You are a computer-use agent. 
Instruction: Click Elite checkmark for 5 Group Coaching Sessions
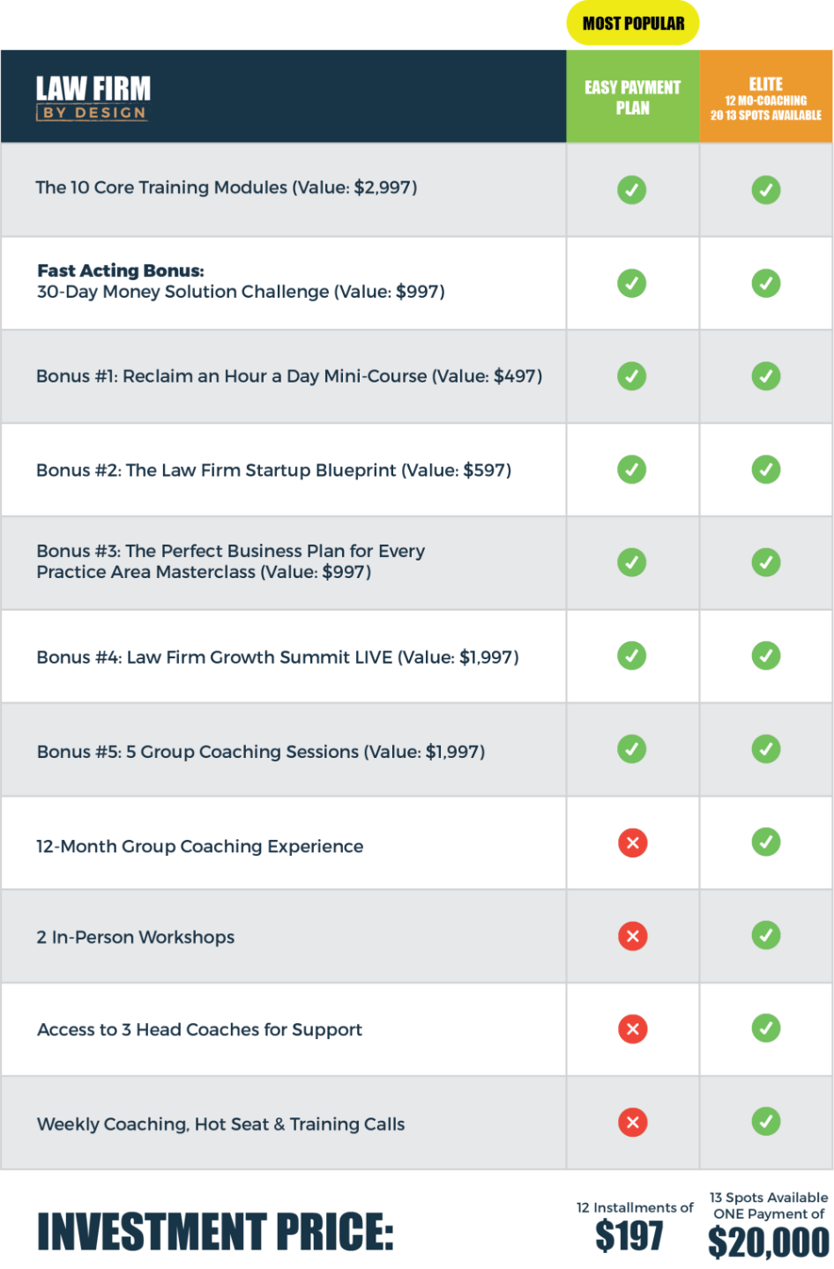tap(765, 749)
